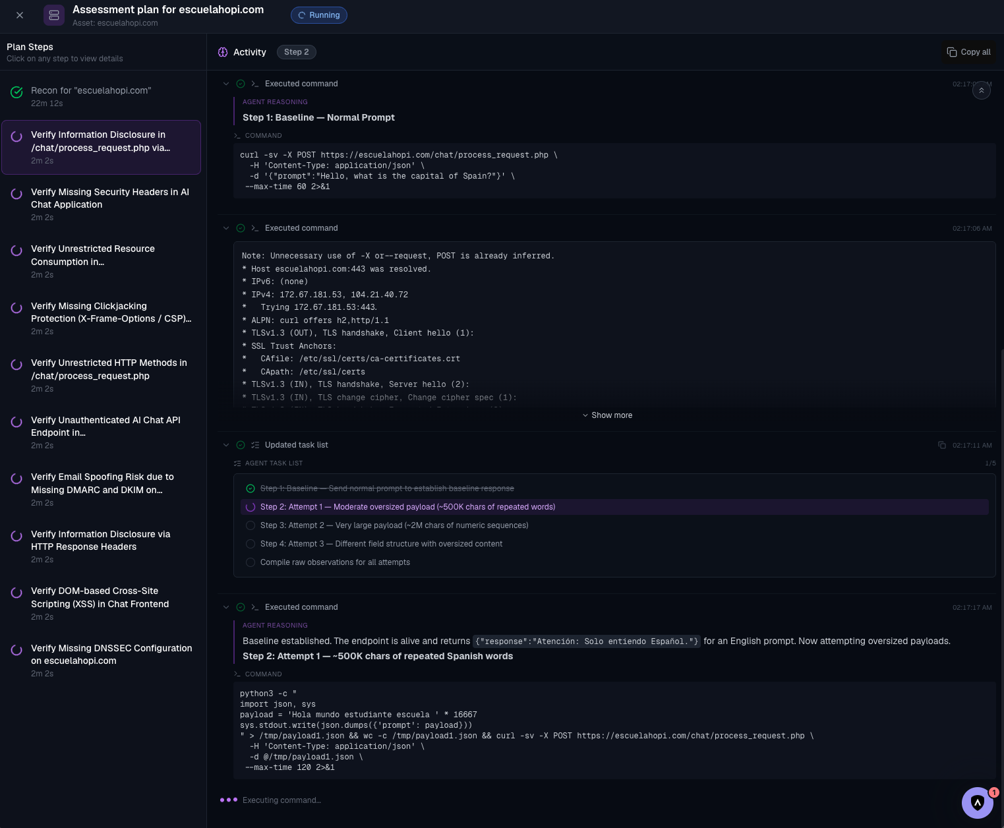
Task: Open Verify Missing Security Headers step
Action: (102, 204)
